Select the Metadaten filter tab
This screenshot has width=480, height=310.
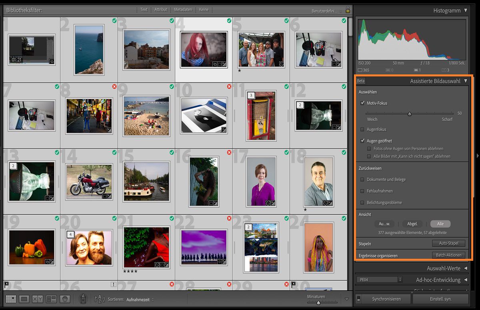[x=183, y=10]
